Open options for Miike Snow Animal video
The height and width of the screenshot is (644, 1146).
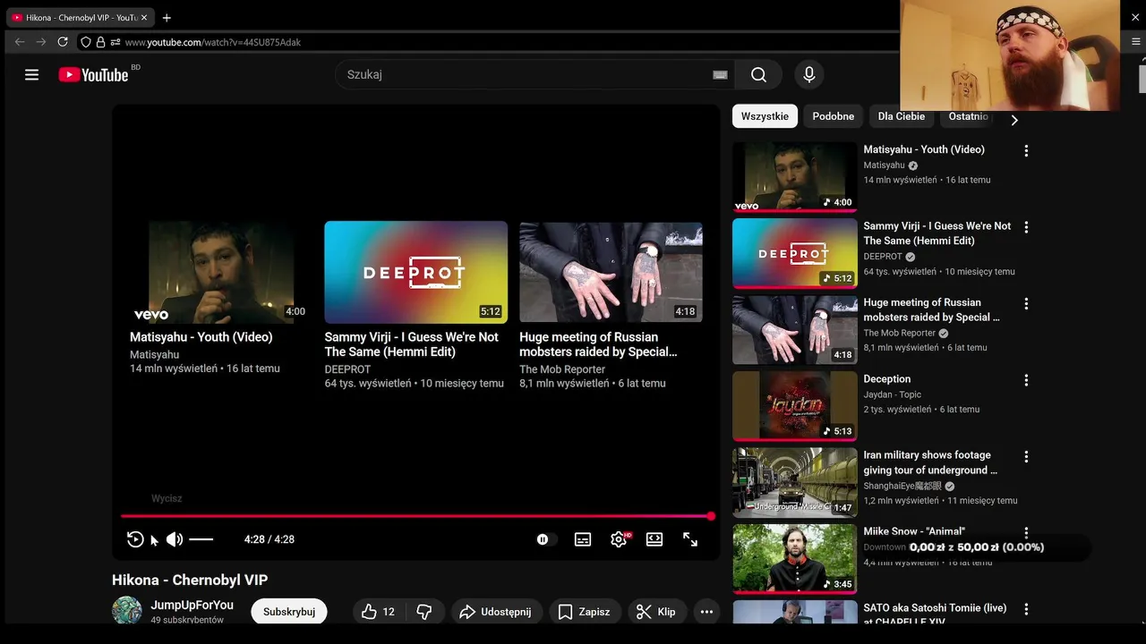click(x=1026, y=533)
